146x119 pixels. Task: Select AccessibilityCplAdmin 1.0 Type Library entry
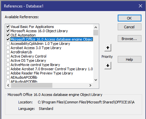40,44
